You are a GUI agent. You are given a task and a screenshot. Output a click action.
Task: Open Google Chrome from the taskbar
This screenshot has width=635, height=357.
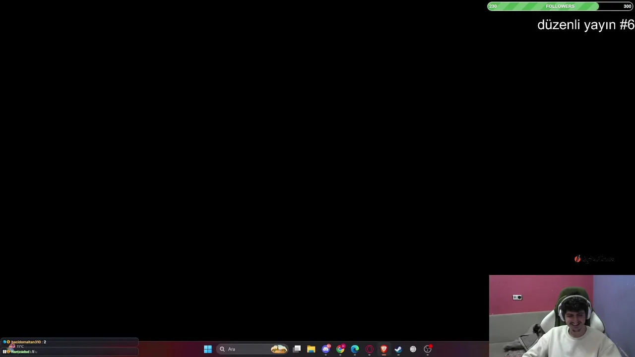point(340,349)
